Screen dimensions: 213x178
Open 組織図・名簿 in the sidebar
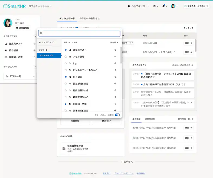click(20, 57)
